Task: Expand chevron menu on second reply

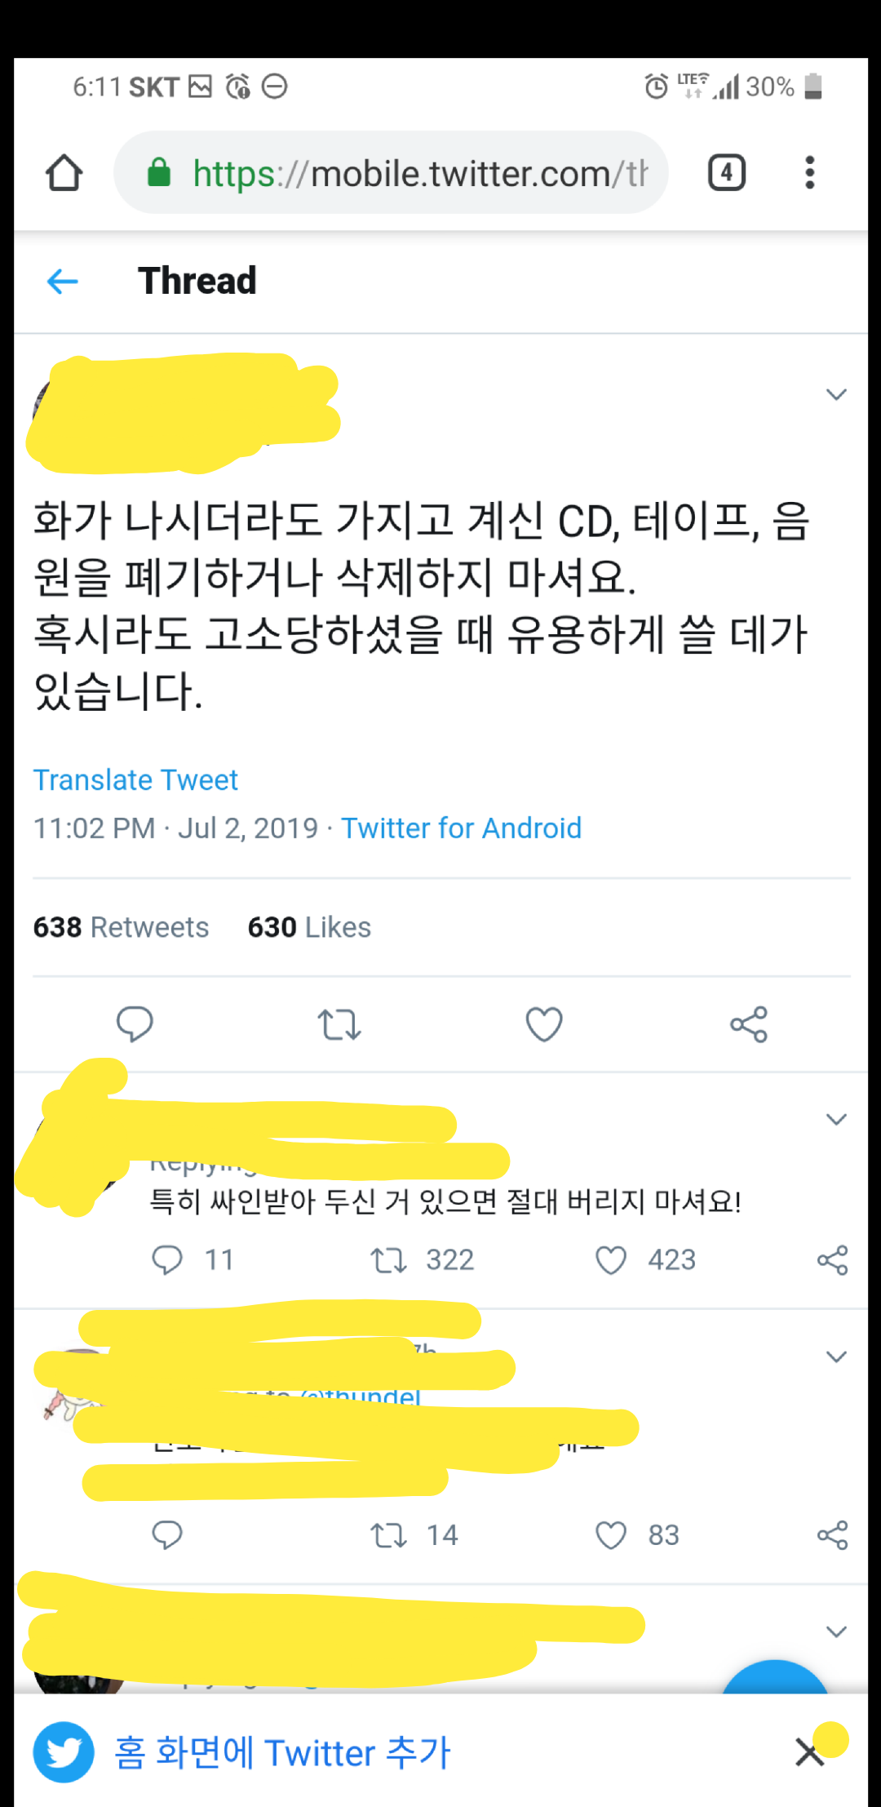Action: (836, 1357)
